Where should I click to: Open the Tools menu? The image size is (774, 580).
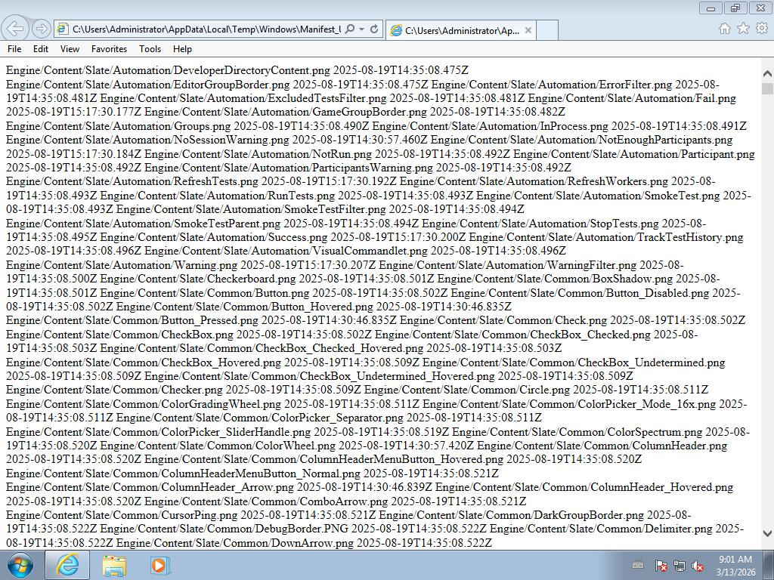click(x=150, y=49)
